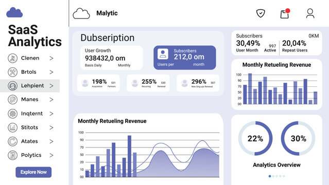Viewport: 329px width, 185px height.
Task: Click the Malytic title text
Action: [107, 13]
